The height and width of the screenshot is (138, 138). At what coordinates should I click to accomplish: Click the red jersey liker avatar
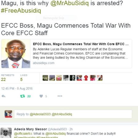(x=86, y=78)
